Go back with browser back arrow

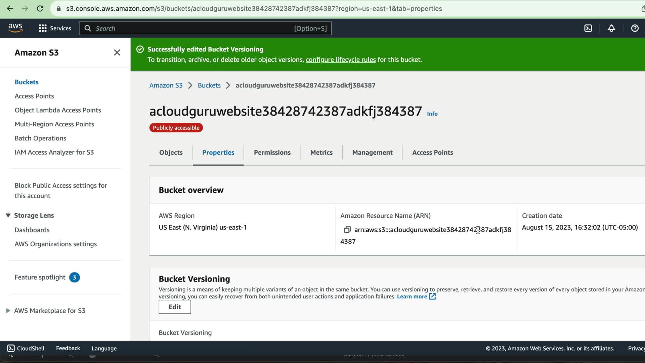(x=10, y=9)
